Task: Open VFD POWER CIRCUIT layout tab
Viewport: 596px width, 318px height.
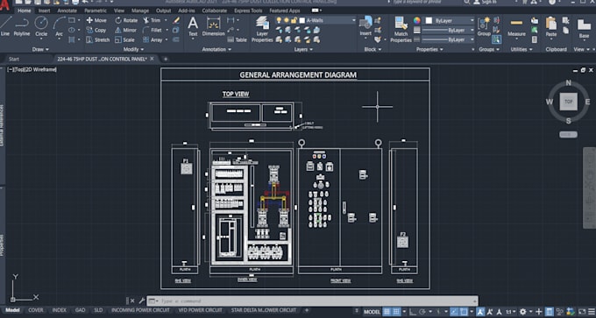Action: coord(201,310)
